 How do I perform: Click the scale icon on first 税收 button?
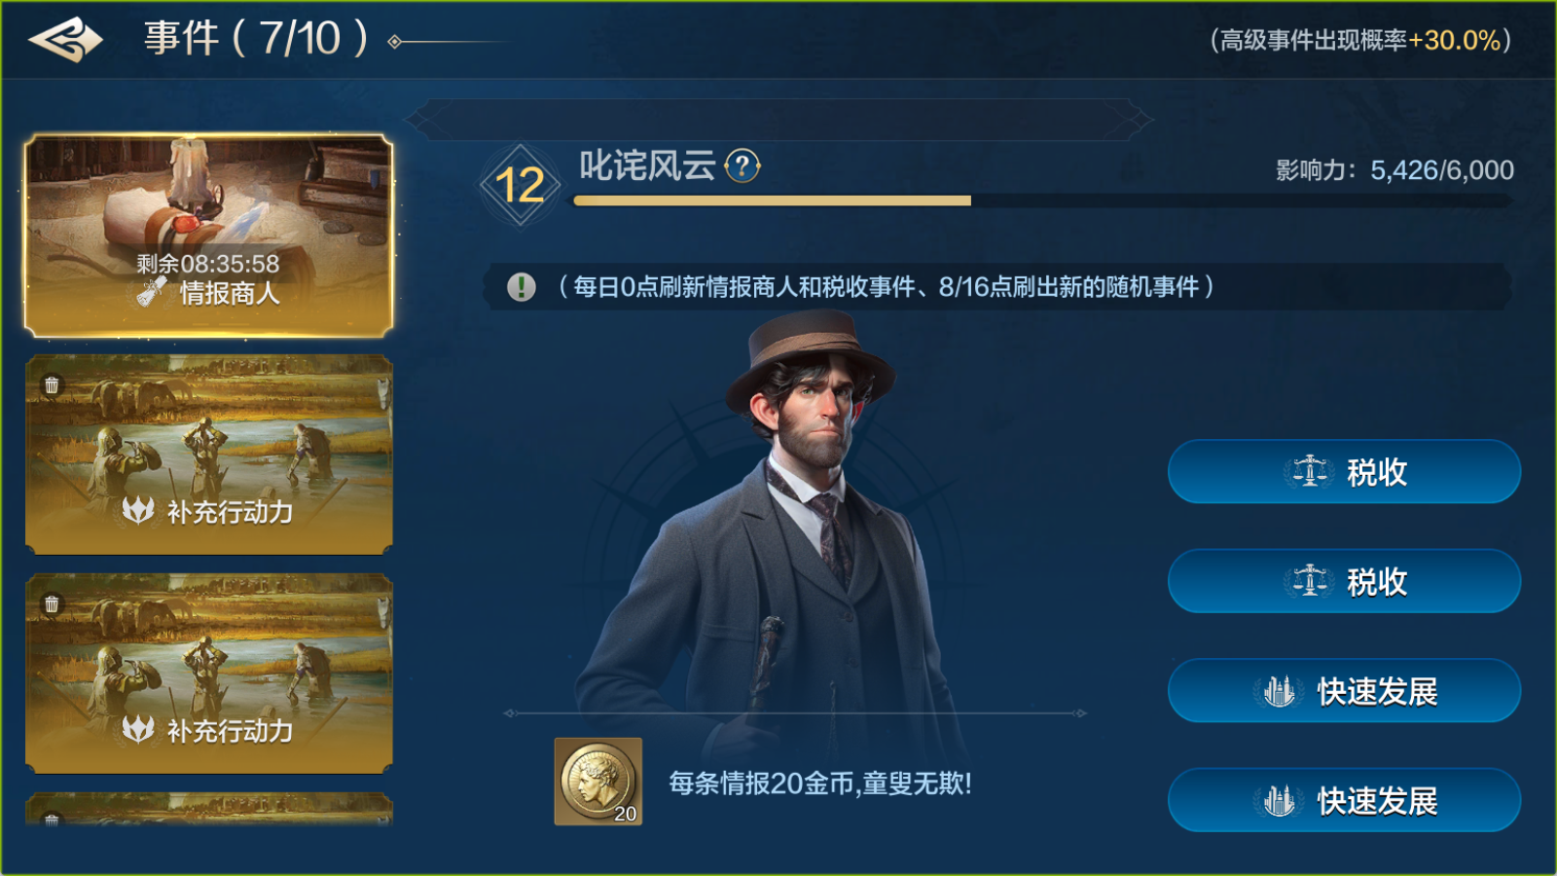(1310, 472)
